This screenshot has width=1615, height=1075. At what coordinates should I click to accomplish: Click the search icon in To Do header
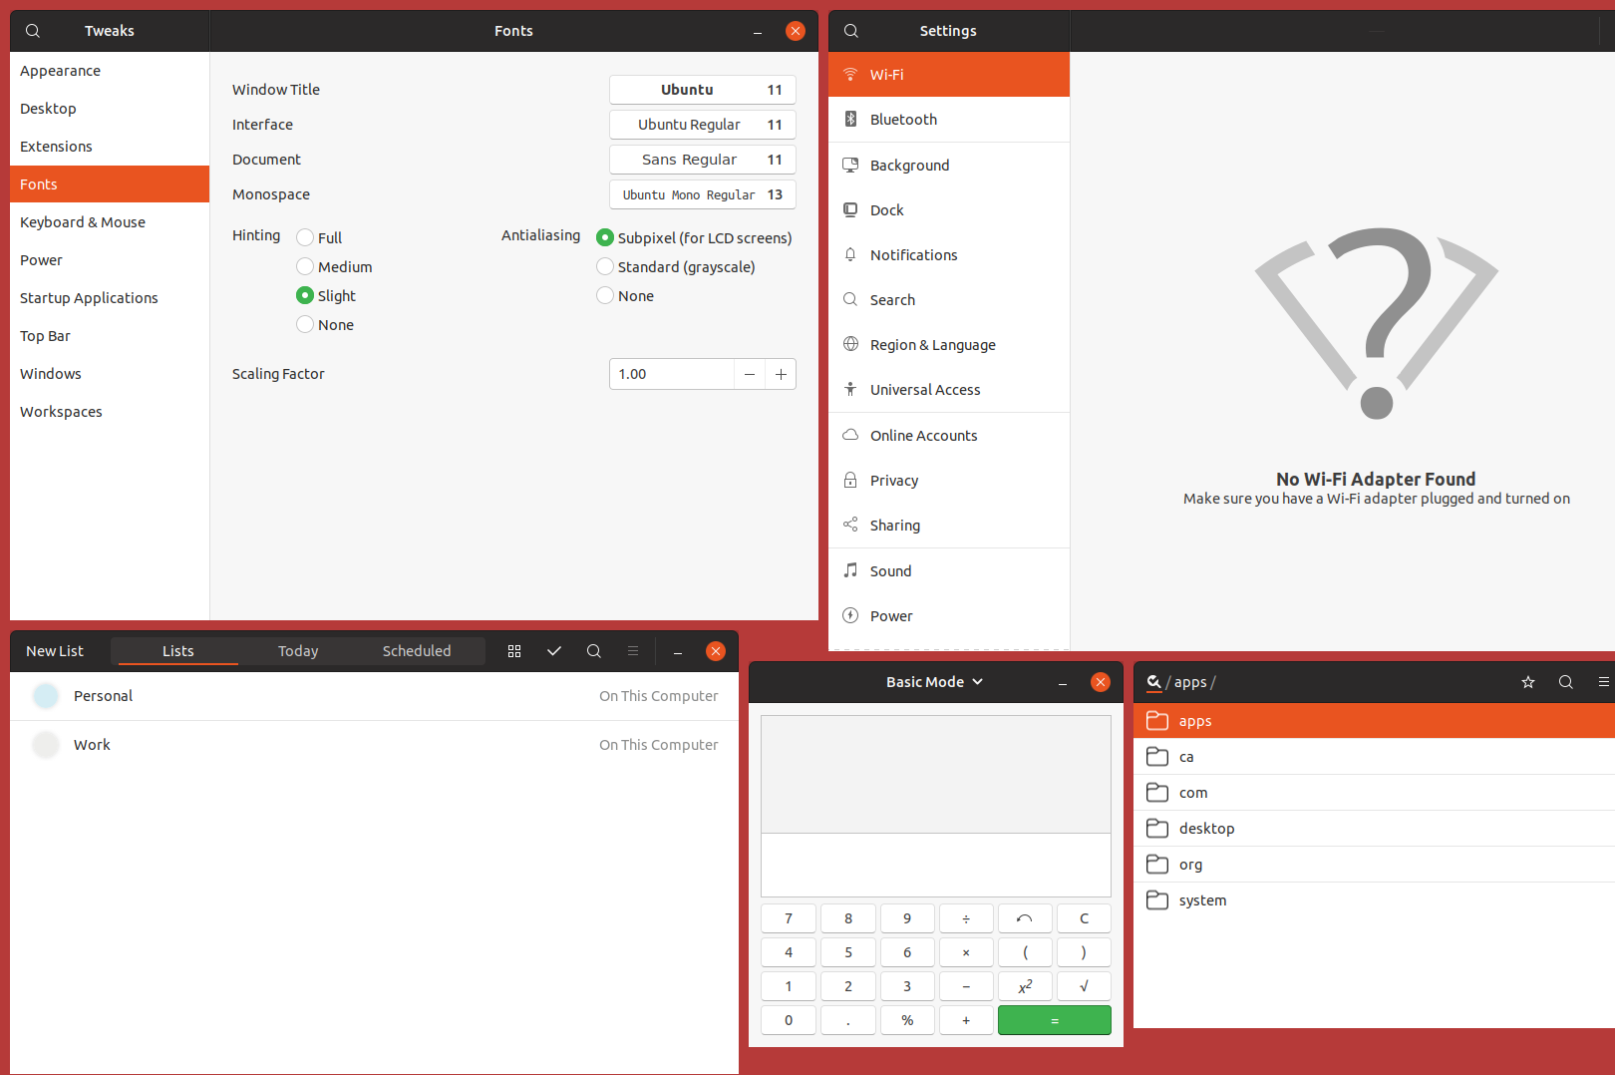click(x=594, y=651)
